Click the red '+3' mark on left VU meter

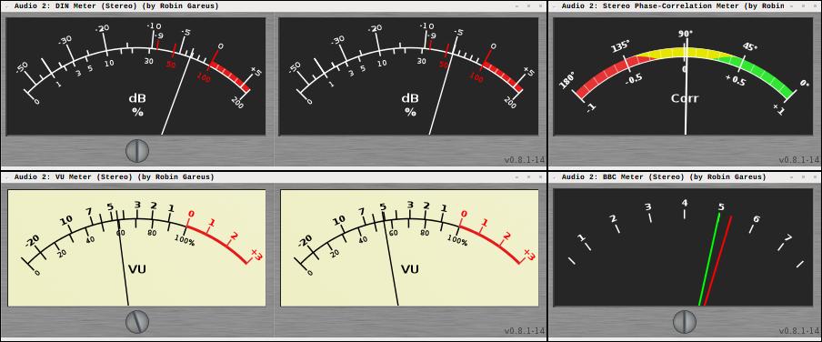[x=256, y=255]
